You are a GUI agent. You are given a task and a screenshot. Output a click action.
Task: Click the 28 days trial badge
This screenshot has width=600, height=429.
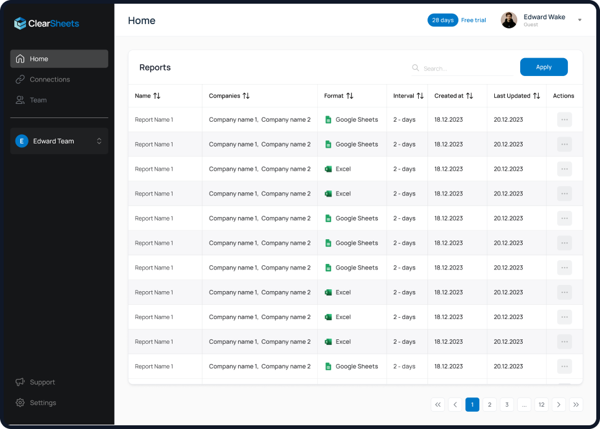[443, 20]
